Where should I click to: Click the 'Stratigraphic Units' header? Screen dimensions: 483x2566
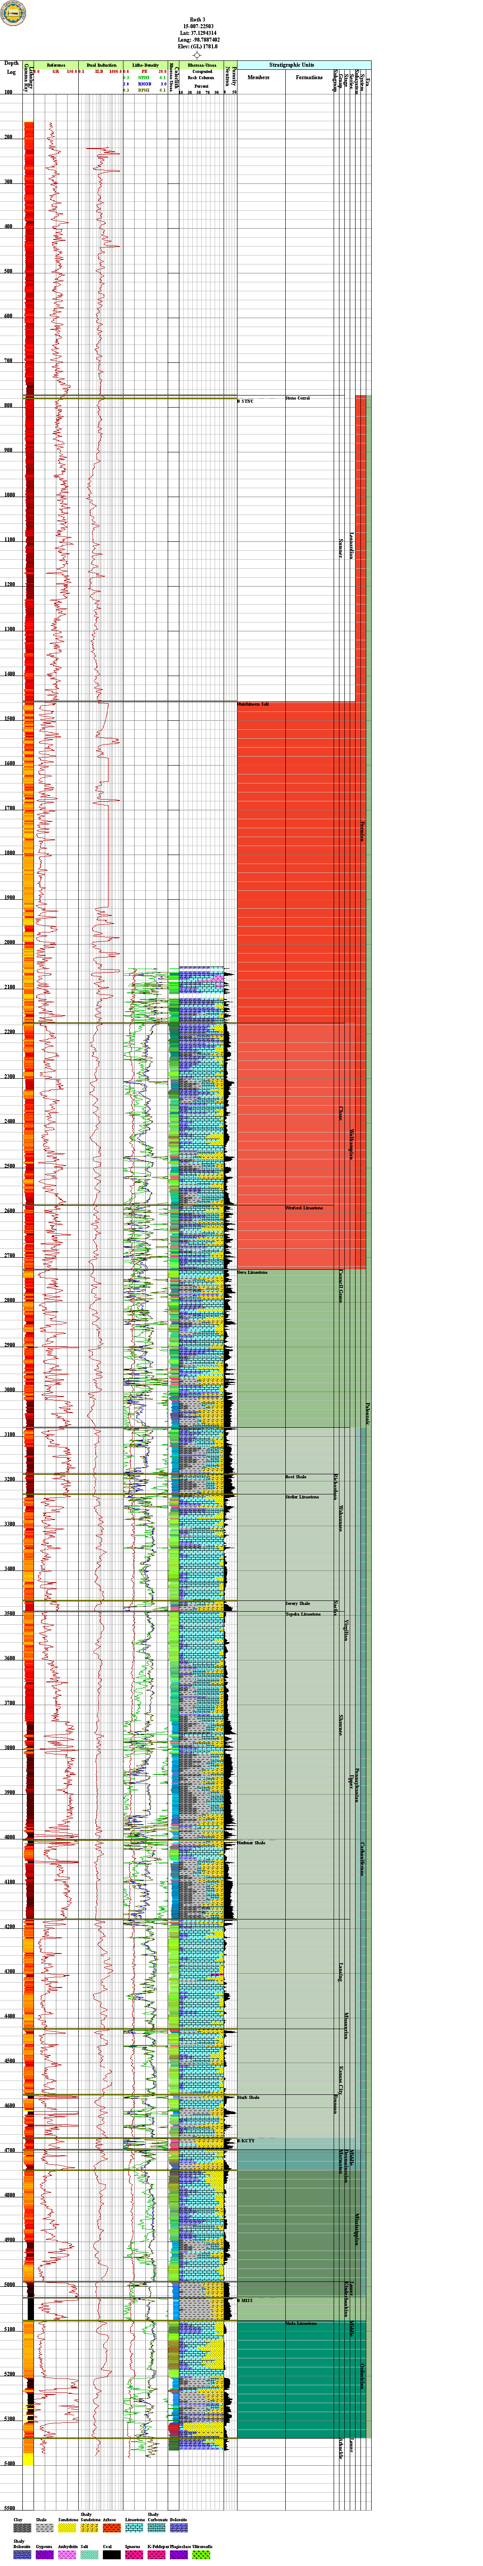coord(292,65)
